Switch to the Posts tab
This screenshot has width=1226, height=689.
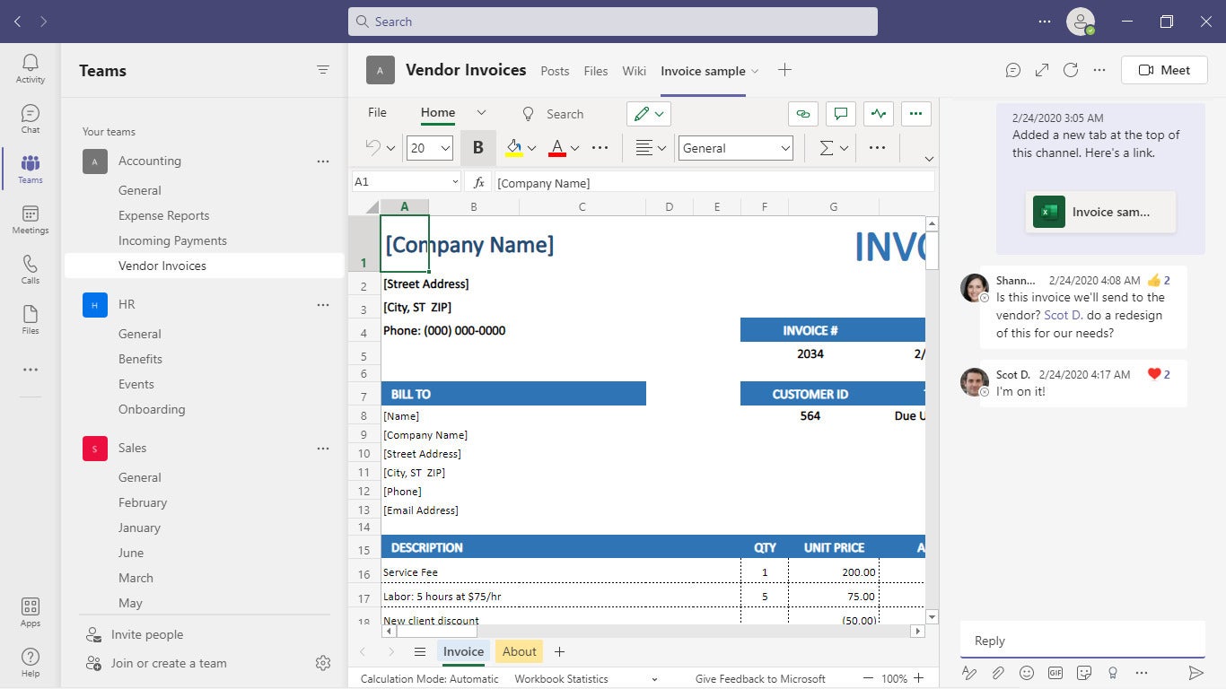[x=555, y=71]
